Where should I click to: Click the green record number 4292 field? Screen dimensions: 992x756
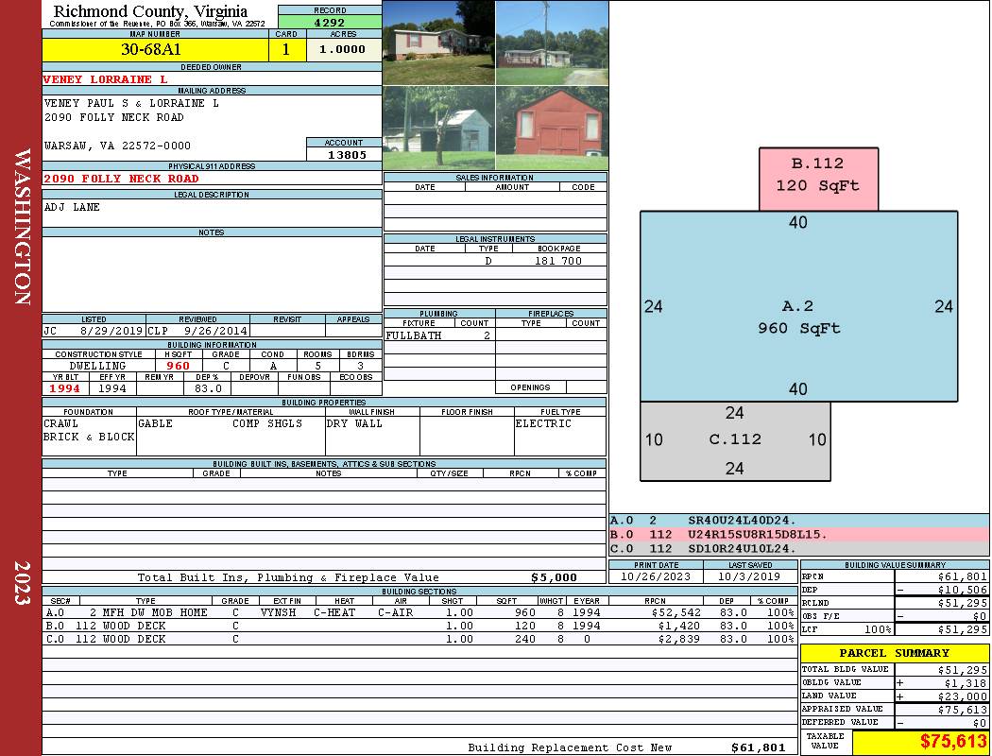coord(330,22)
